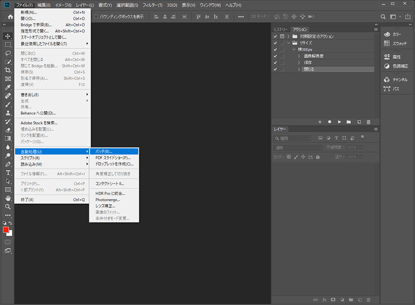This screenshot has height=305, width=415.
Task: Expand the 保存 action step
Action: [x=299, y=63]
